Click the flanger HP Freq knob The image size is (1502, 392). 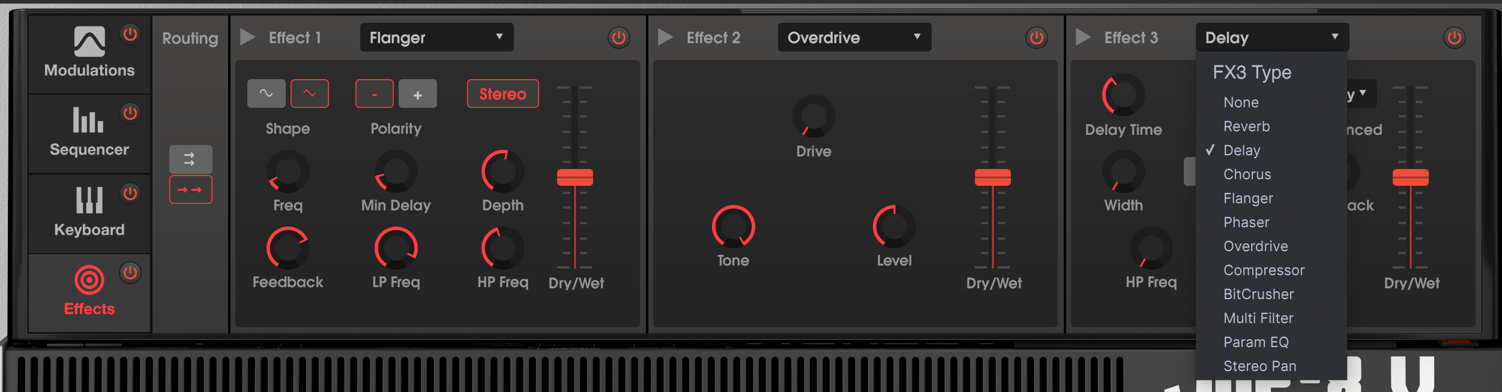click(503, 248)
